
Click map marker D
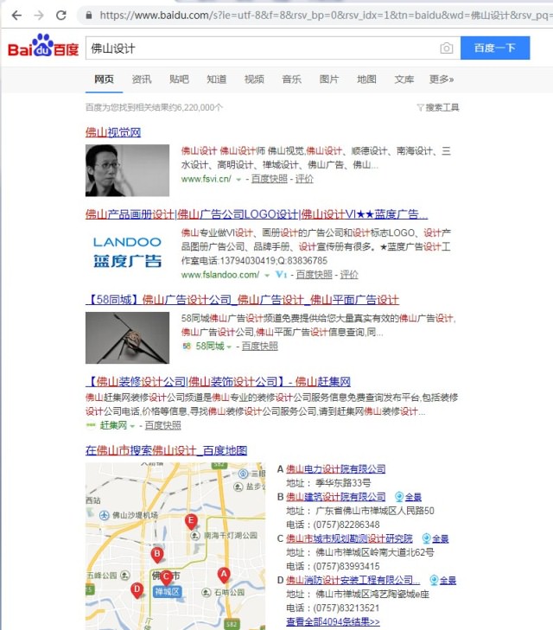(137, 590)
